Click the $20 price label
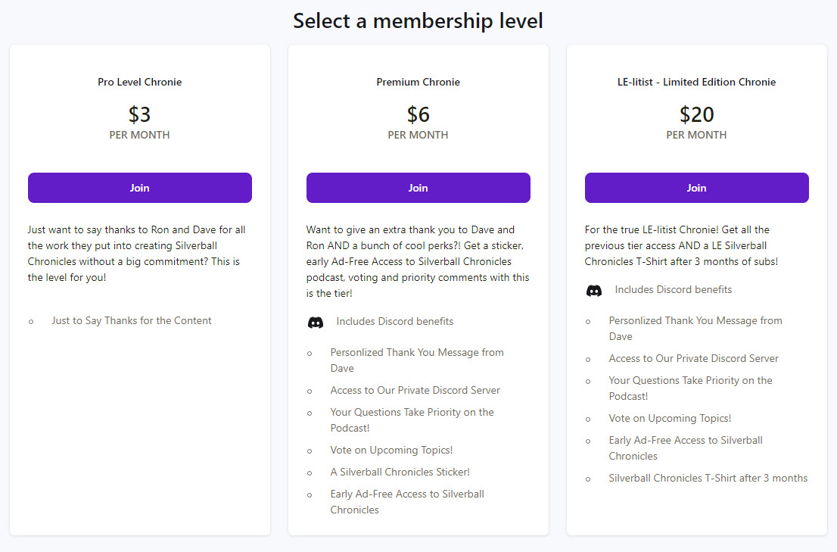Screen dimensions: 837x552 coord(696,115)
